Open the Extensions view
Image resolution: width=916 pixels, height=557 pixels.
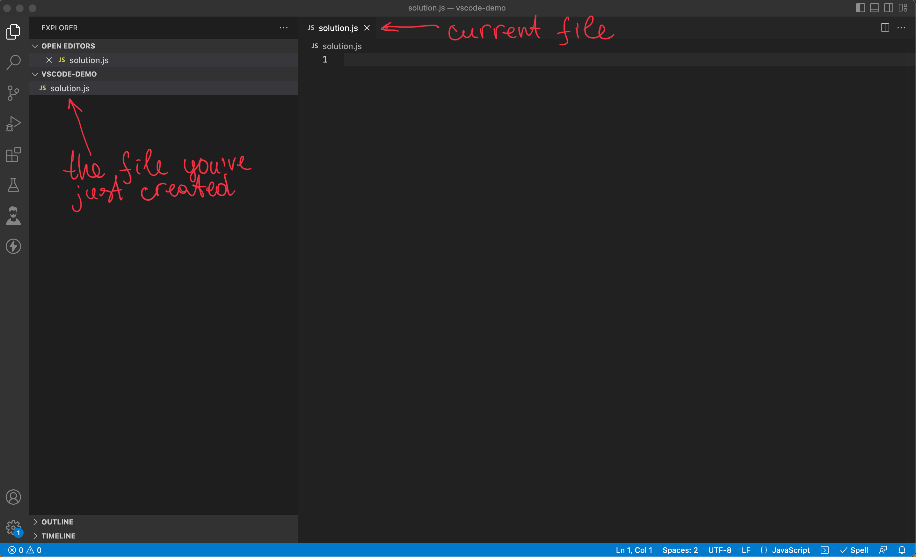pos(13,155)
